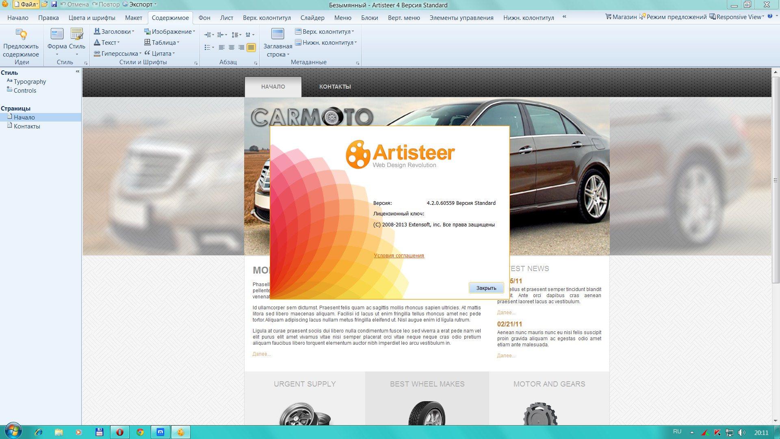Open the Гиперссылка (Hyperlink) dropdown

click(117, 53)
